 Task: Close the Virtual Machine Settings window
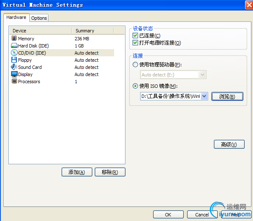click(249, 5)
